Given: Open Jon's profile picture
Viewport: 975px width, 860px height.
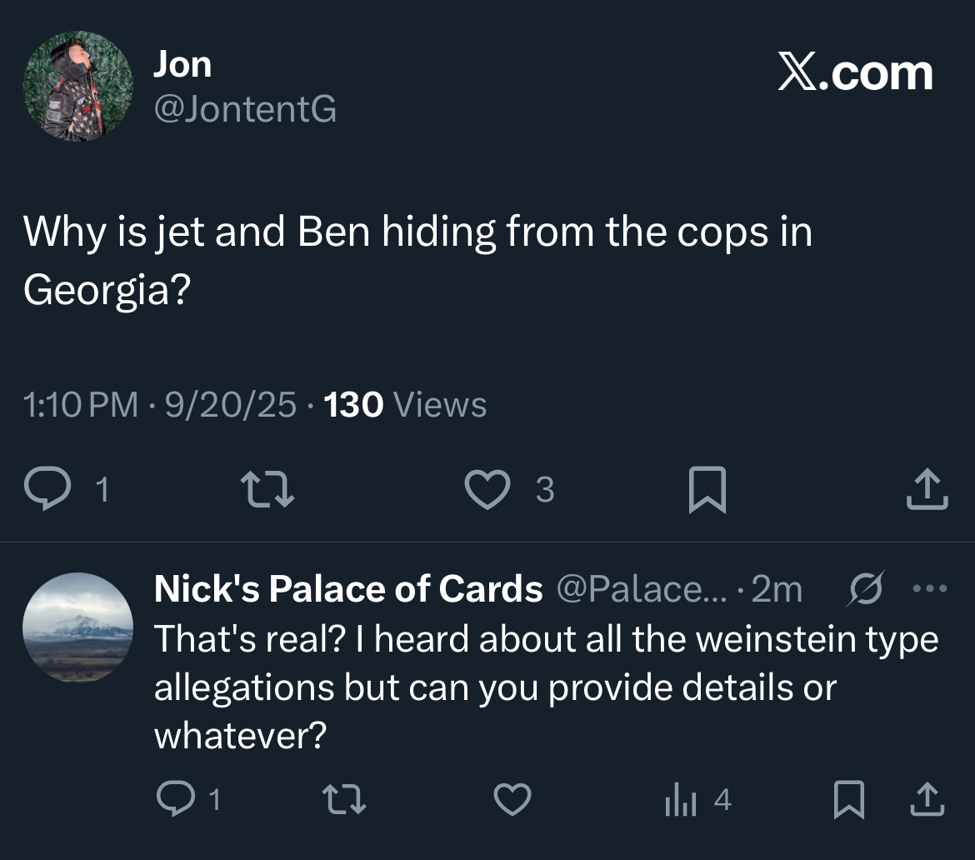Looking at the screenshot, I should click(77, 87).
